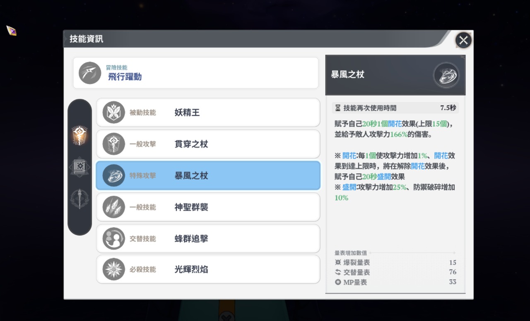Click the 技能再次使用時間 cooldown row
Viewport: 530px width, 321px height.
395,108
